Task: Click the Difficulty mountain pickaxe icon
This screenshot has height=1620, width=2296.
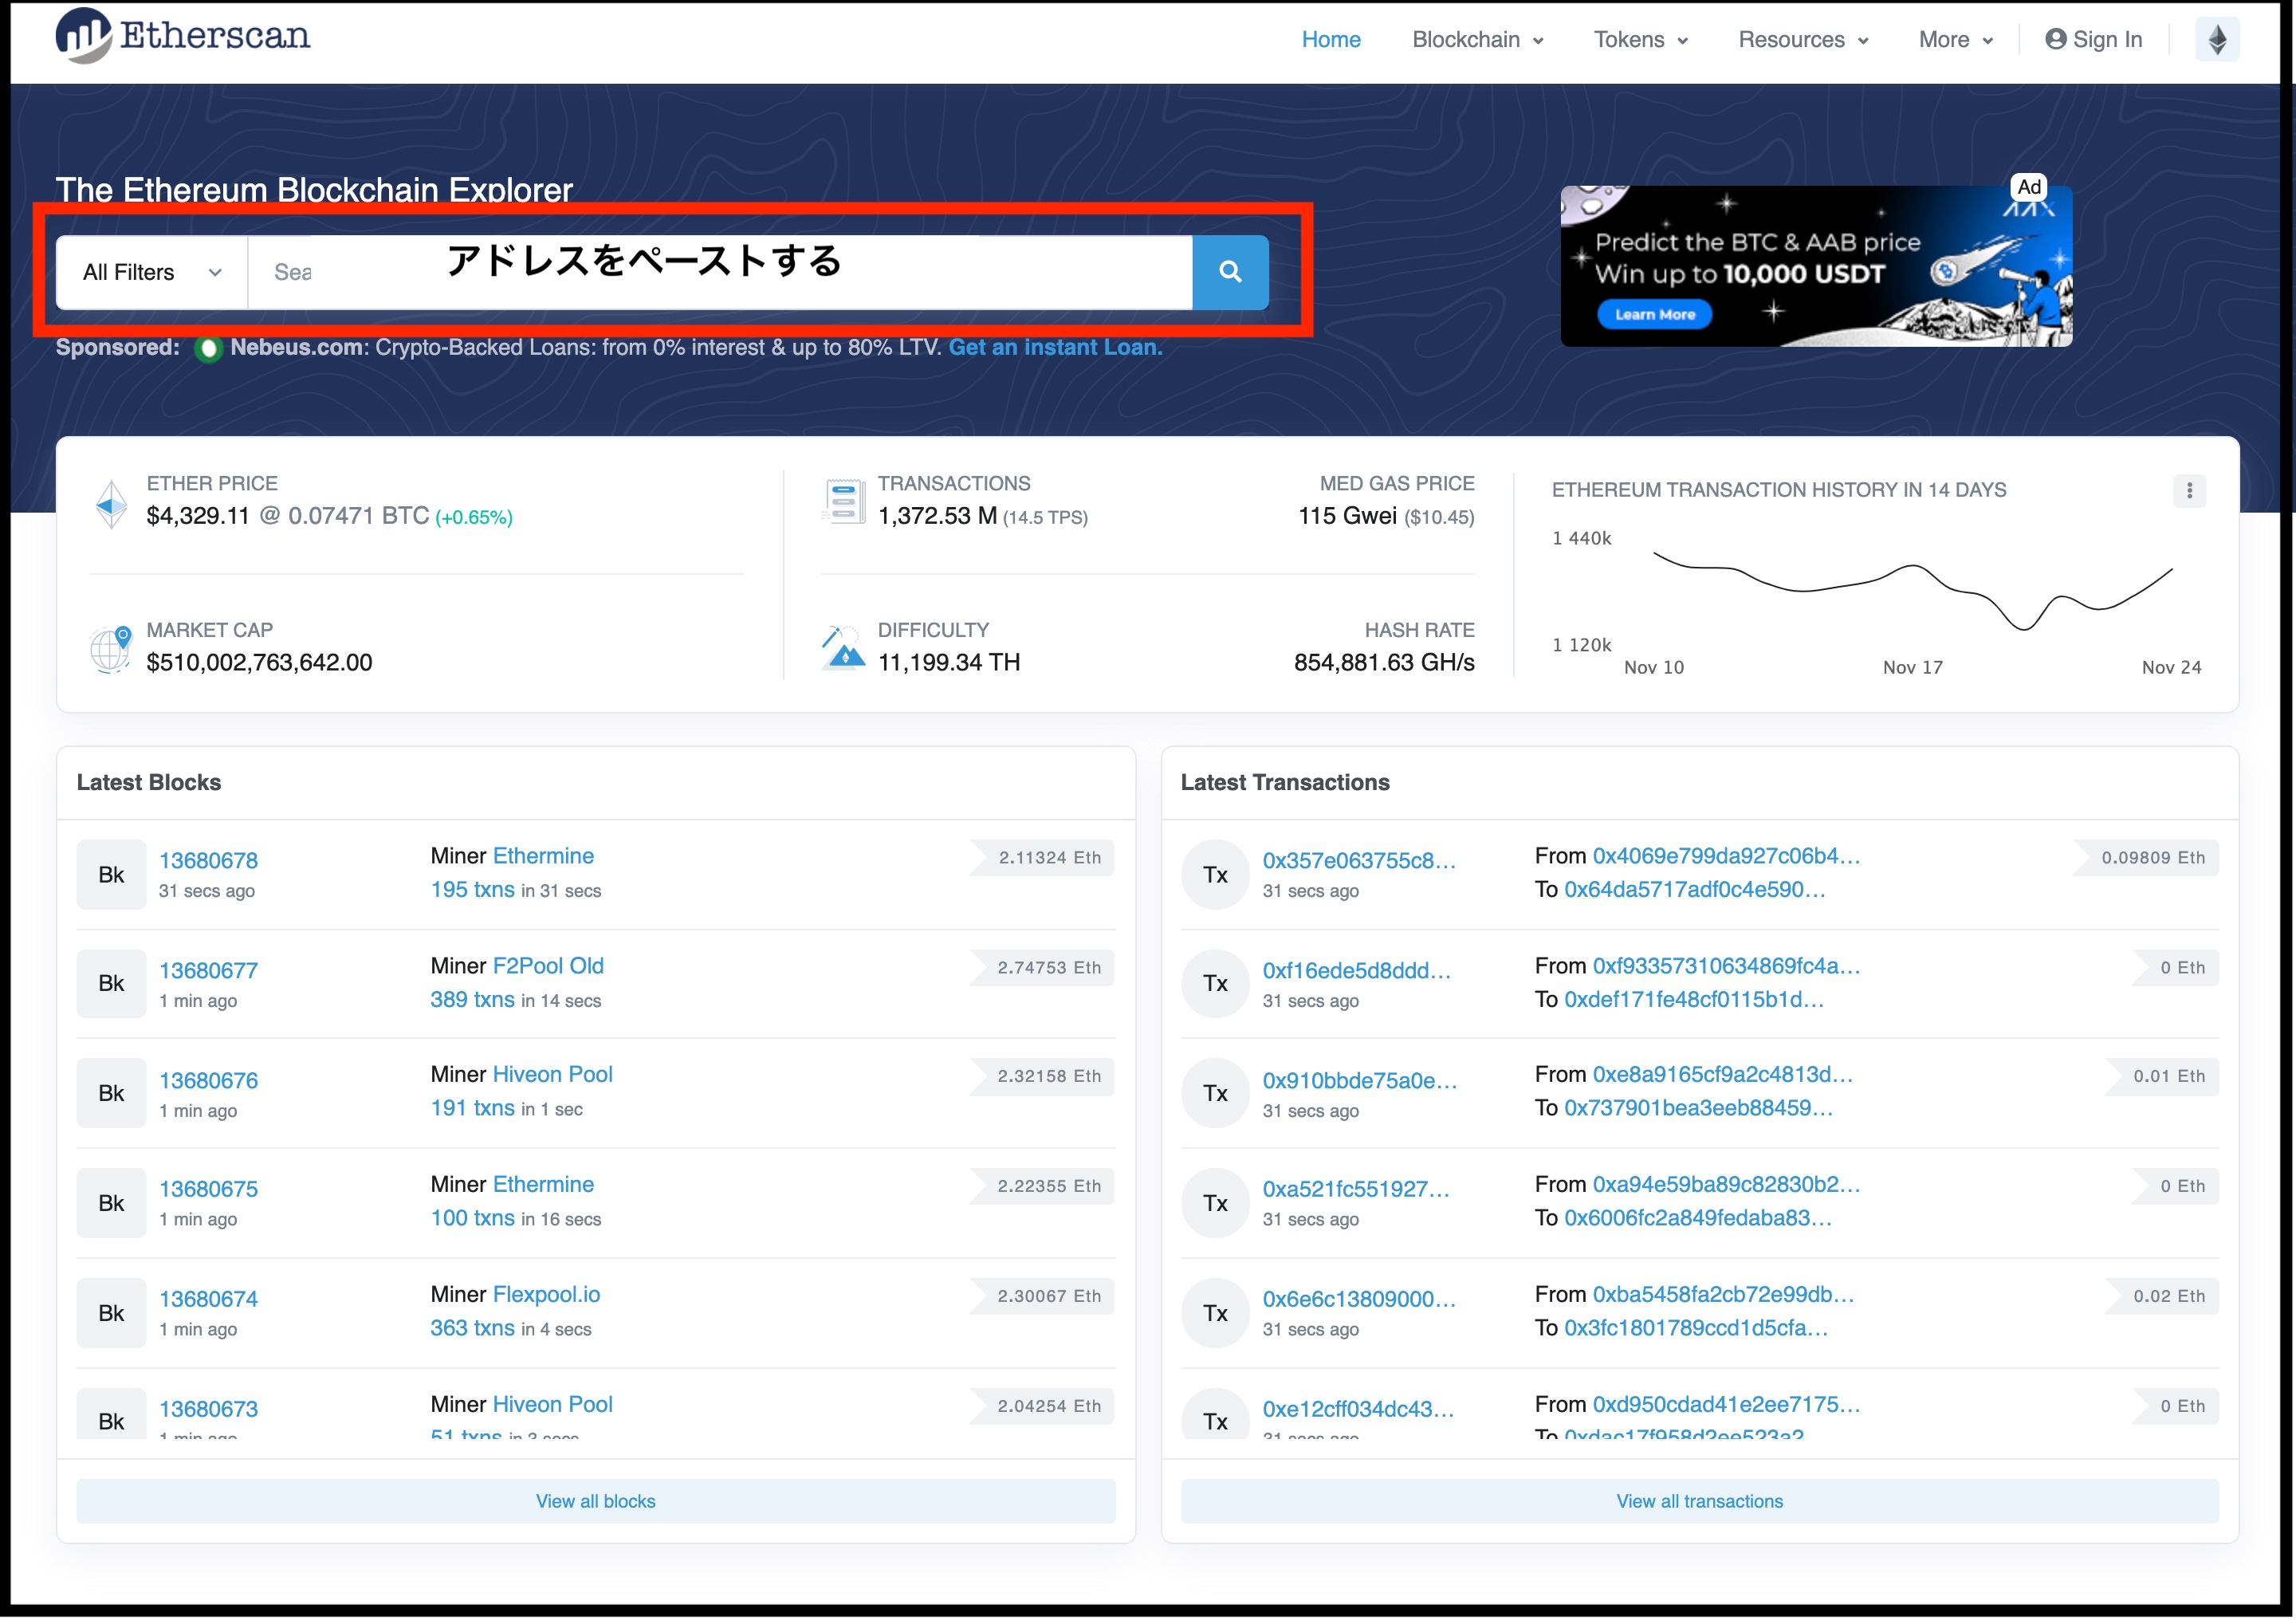Action: point(843,649)
